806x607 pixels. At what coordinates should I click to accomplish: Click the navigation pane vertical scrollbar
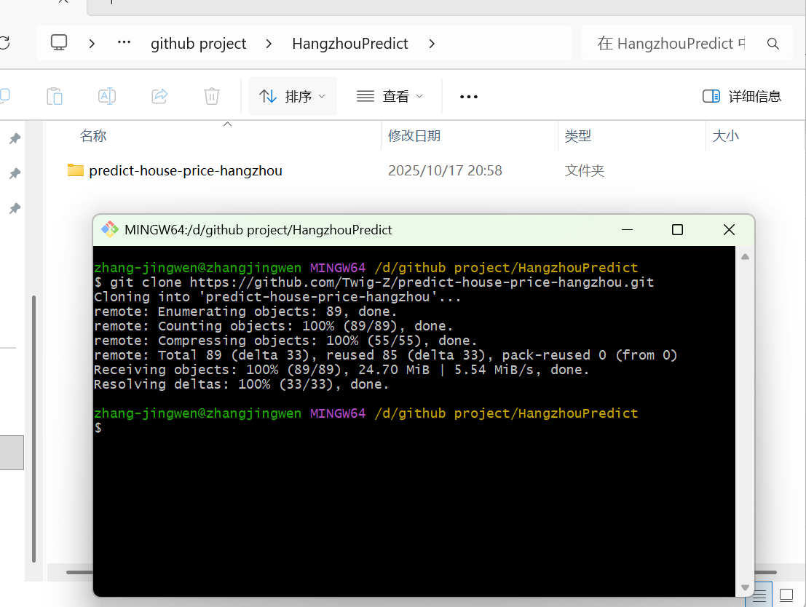34,429
